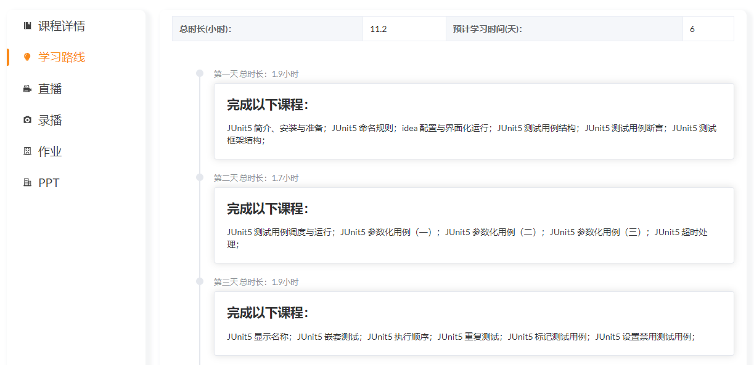
Task: Open the day one card listing JUnit5 简介
Action: click(473, 121)
